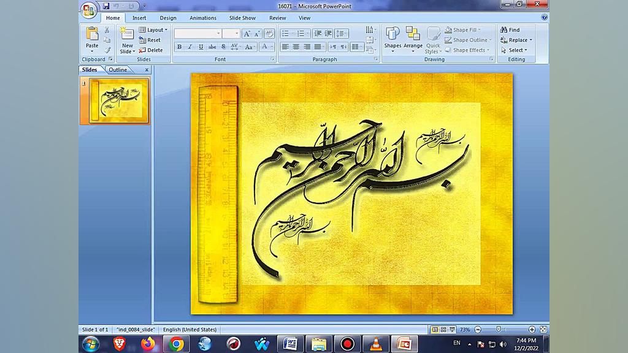Click English (United States) language indicator
Image resolution: width=628 pixels, height=353 pixels.
190,329
